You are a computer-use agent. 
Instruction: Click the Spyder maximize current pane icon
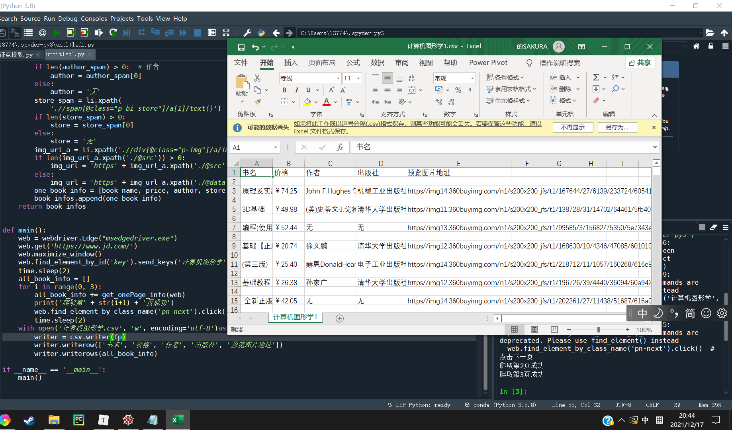tap(226, 33)
